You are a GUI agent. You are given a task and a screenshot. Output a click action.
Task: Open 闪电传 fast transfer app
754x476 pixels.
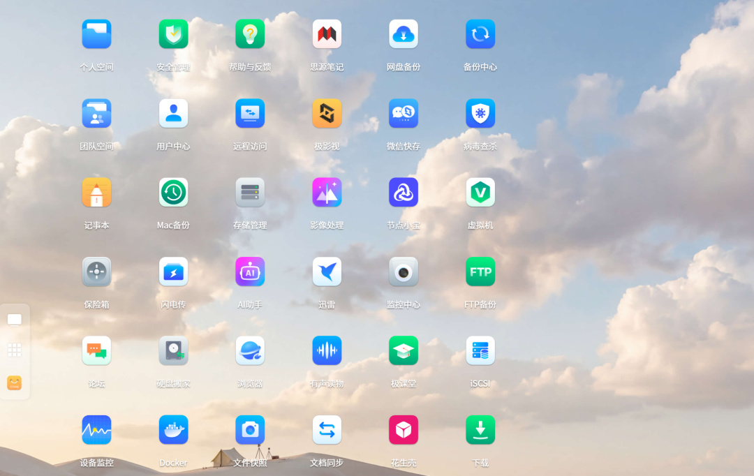174,272
